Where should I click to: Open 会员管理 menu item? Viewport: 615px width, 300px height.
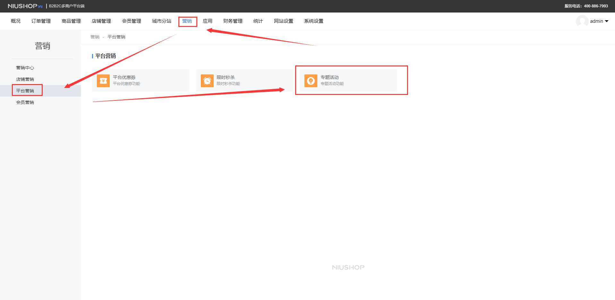pos(132,21)
